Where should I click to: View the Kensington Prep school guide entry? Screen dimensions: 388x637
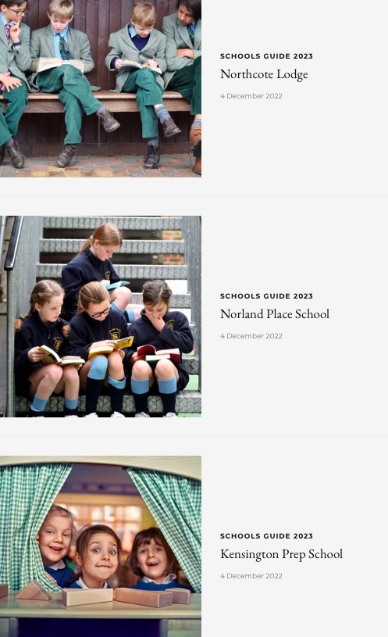(x=281, y=554)
